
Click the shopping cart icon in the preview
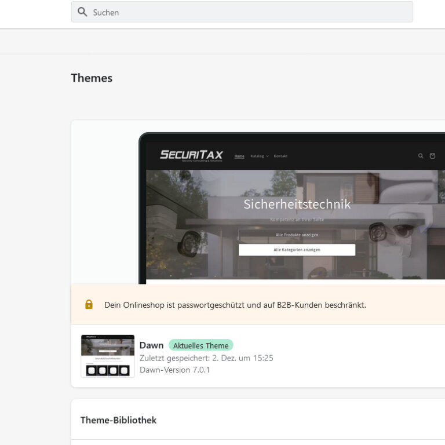[x=432, y=156]
